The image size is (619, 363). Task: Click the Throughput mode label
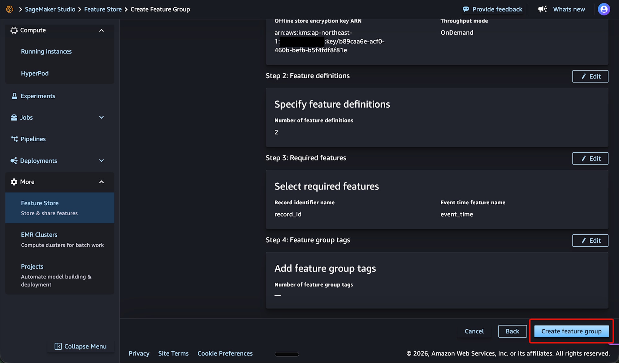[464, 21]
